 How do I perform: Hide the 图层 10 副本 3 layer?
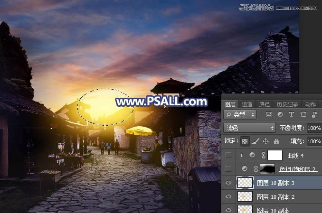tap(229, 183)
